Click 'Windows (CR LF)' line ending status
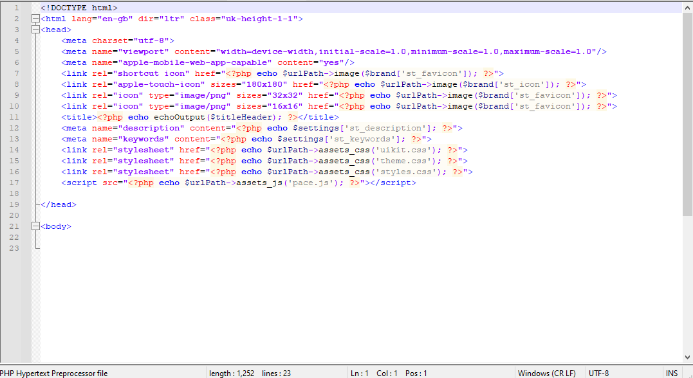 pos(547,373)
